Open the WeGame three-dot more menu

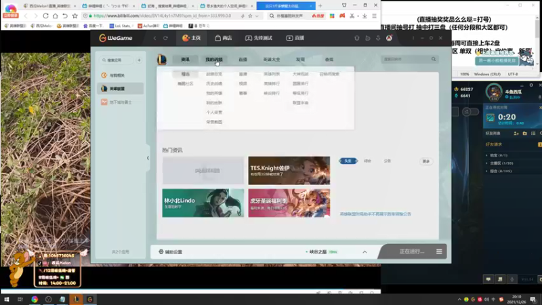413,38
